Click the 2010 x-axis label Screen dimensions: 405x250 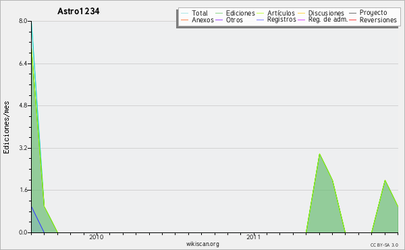[97, 237]
